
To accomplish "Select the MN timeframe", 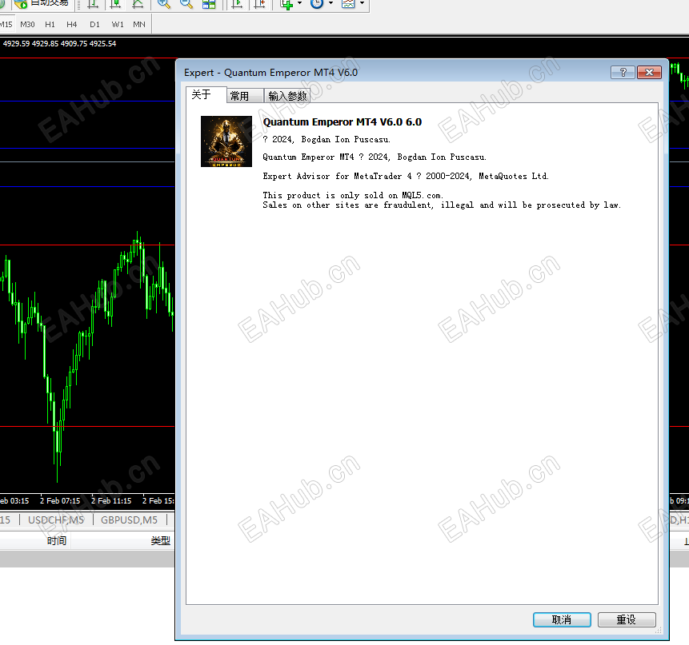I will tap(139, 25).
